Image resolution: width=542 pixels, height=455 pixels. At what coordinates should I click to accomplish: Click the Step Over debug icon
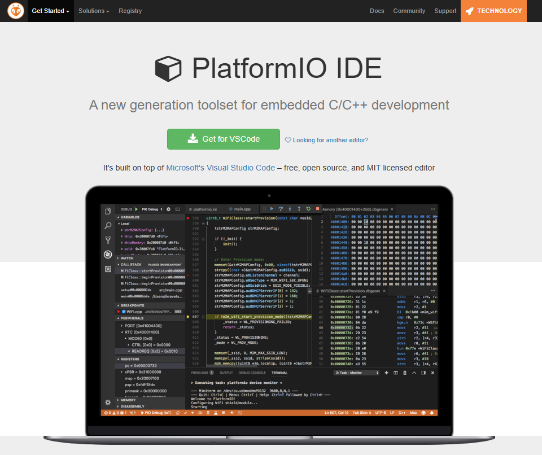pos(281,208)
